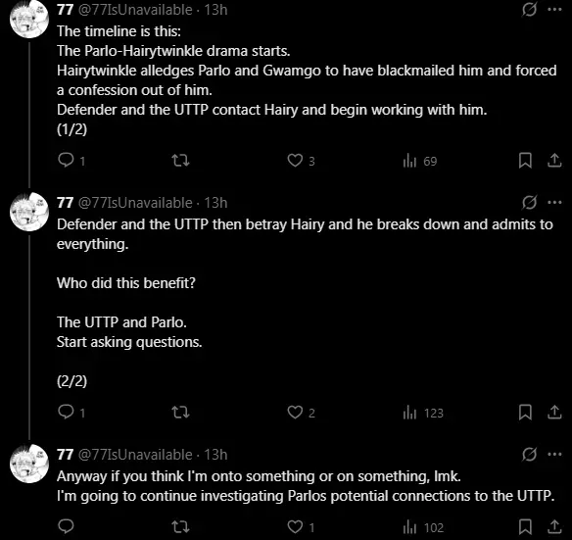Open 13h timestamp on the last tweet
Image resolution: width=572 pixels, height=540 pixels.
point(215,455)
